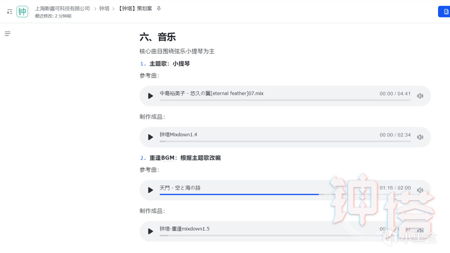Open the document outline menu

point(7,34)
